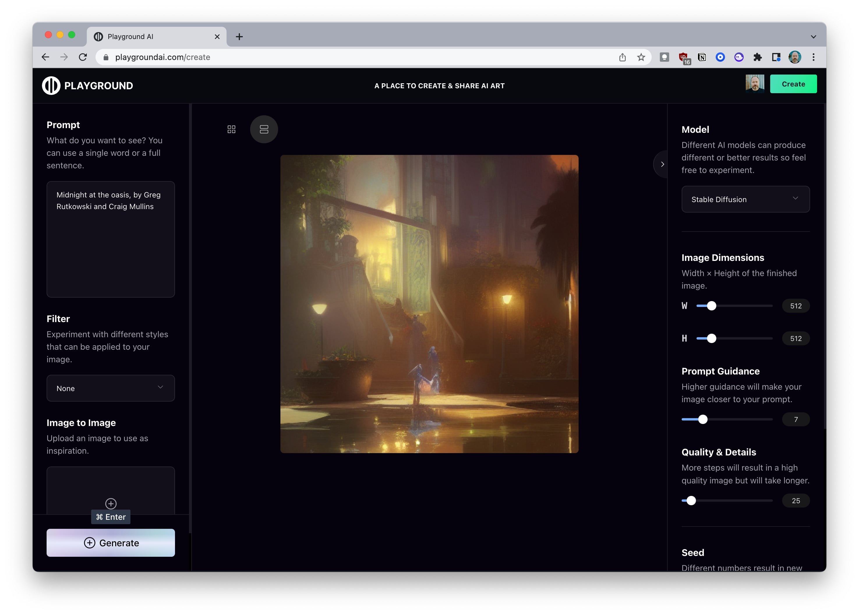Click the green Create button
Viewport: 859px width, 615px height.
pos(793,84)
